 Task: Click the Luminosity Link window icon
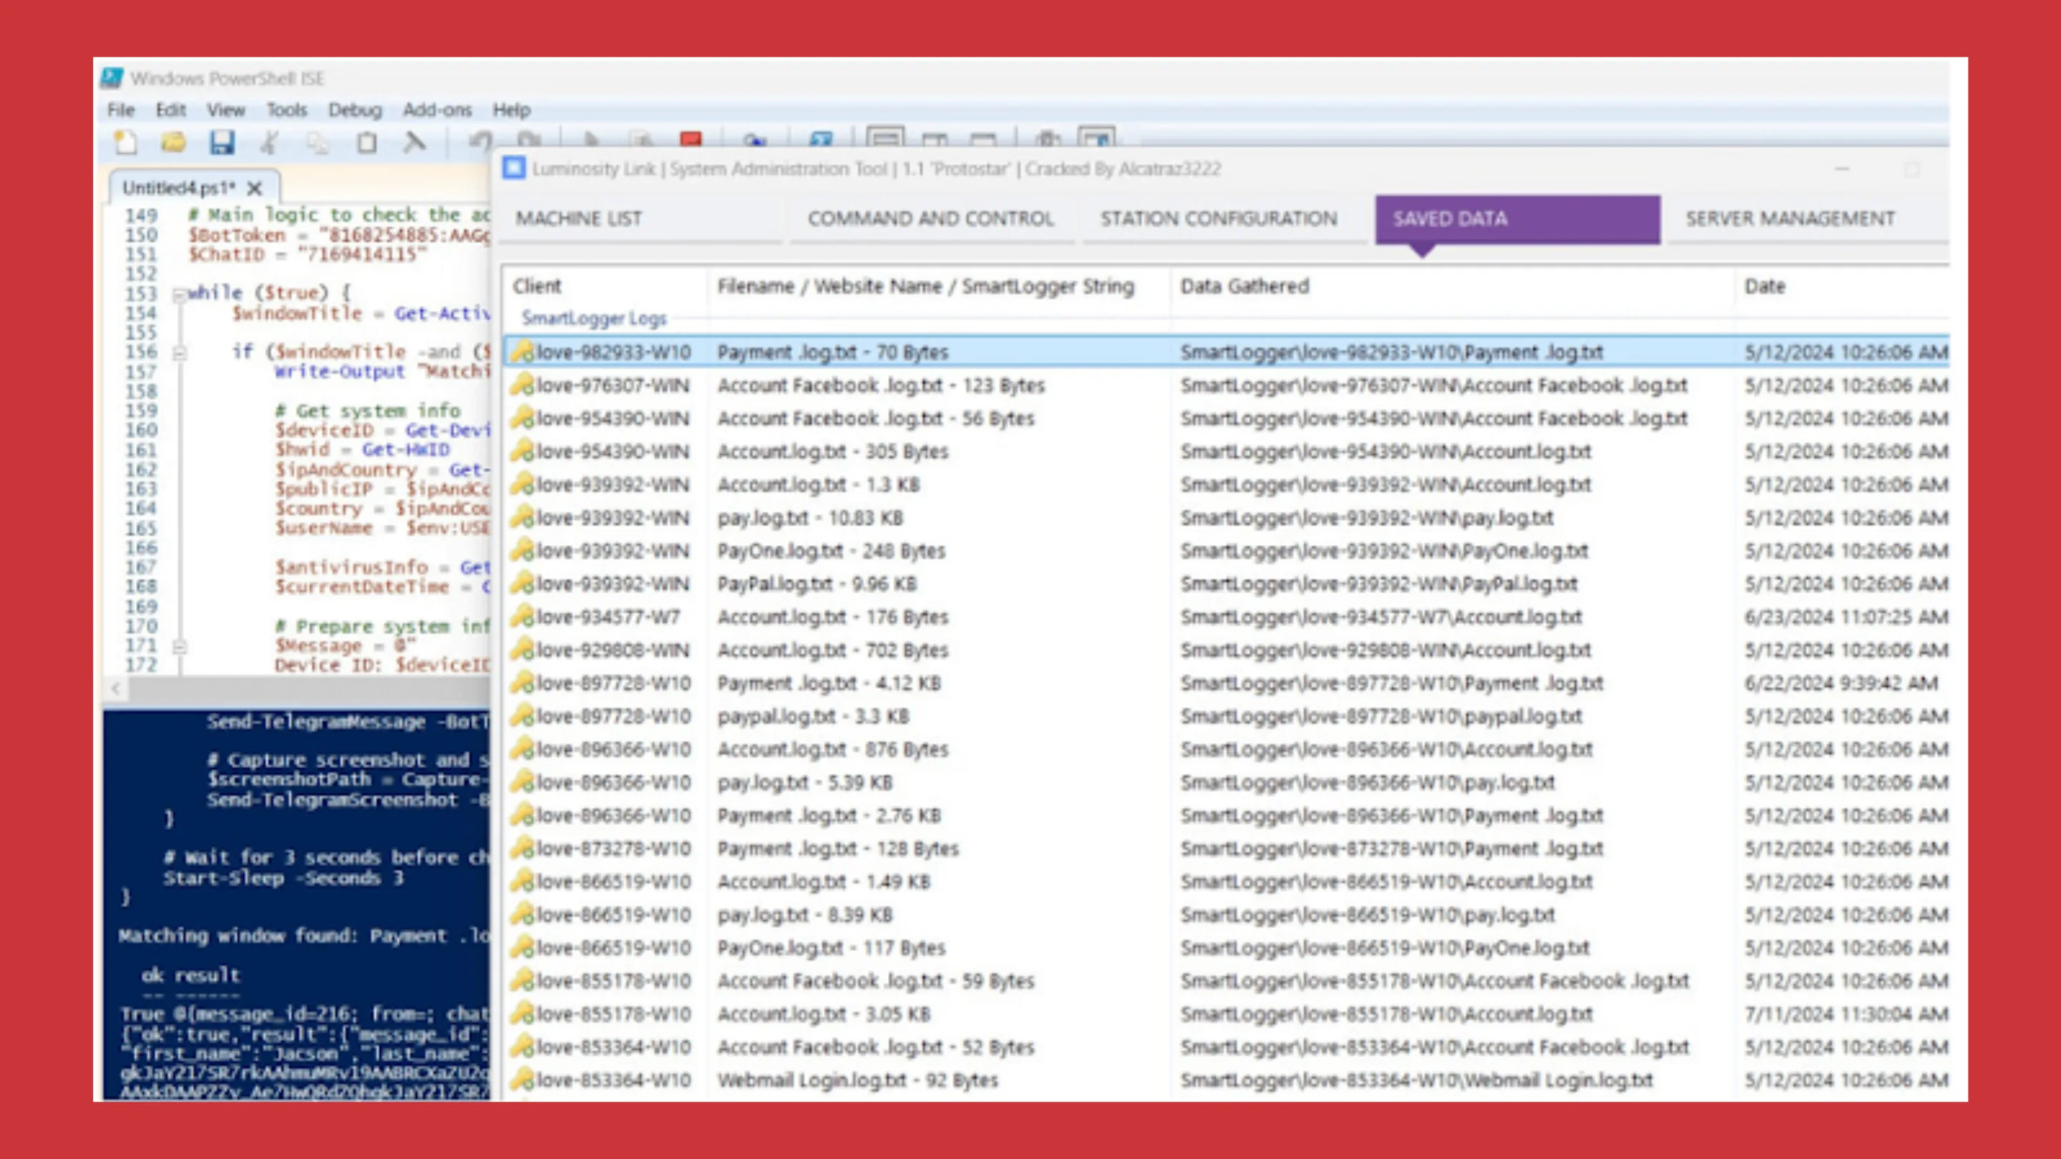[x=514, y=169]
